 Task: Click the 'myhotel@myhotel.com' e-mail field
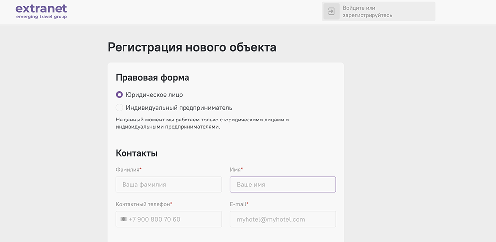[283, 219]
